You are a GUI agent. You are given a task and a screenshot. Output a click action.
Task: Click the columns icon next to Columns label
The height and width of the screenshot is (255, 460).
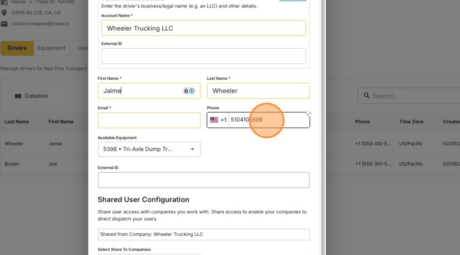point(18,96)
